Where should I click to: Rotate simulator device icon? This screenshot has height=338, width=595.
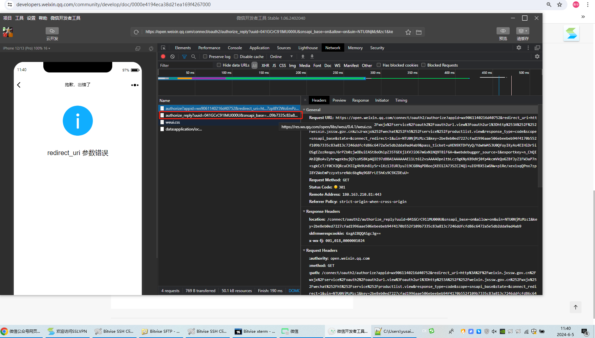[x=151, y=49]
